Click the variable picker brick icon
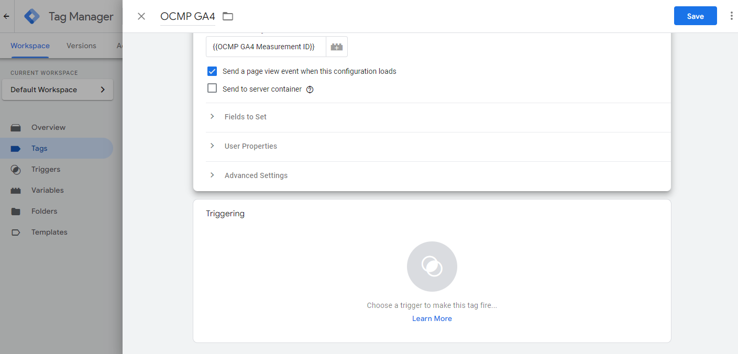The width and height of the screenshot is (738, 354). click(x=337, y=47)
